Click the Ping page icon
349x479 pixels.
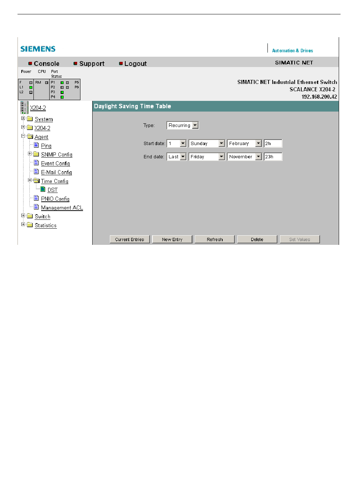36,145
